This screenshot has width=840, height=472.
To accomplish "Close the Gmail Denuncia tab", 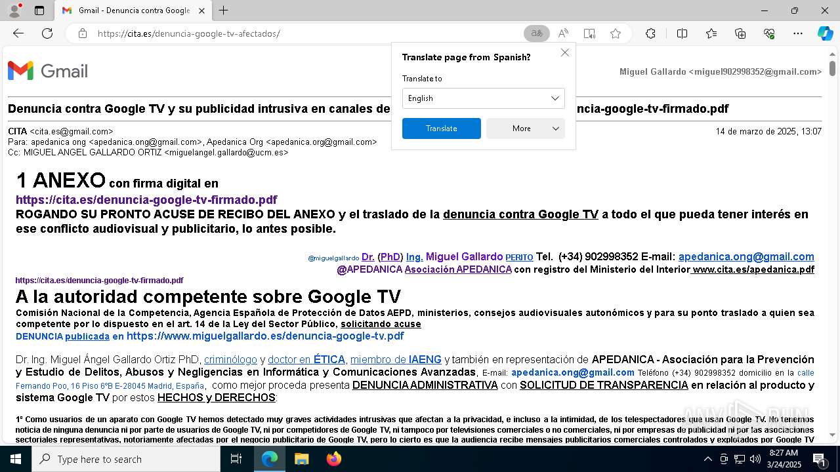I will [x=201, y=10].
